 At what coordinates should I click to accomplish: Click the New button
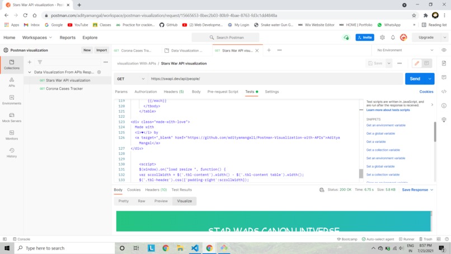pyautogui.click(x=87, y=50)
